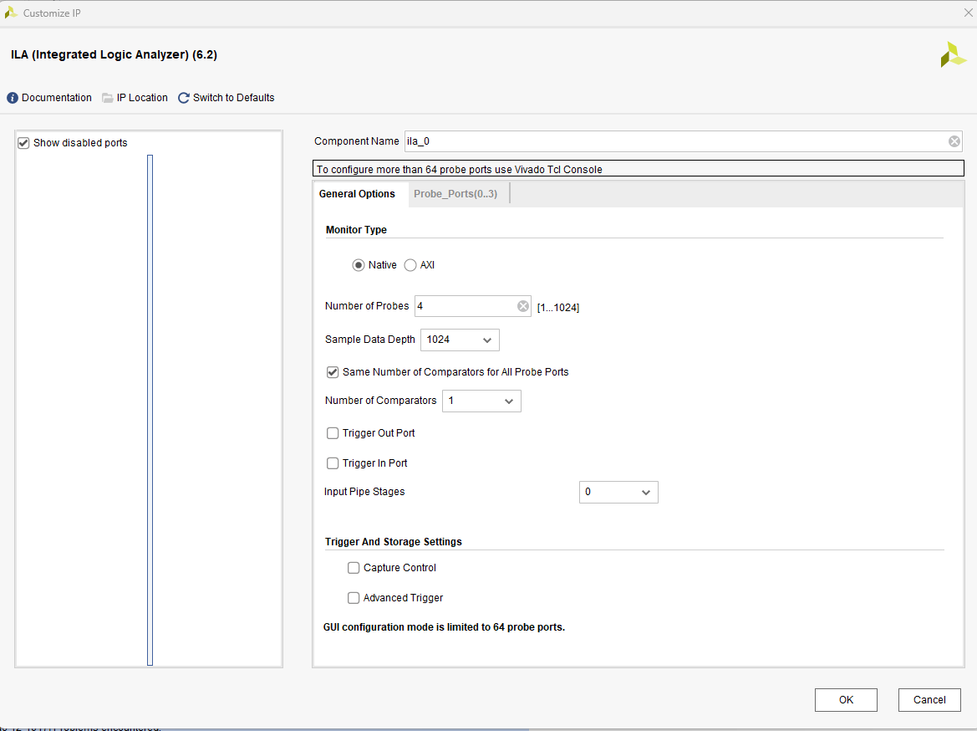Enable the Trigger Out Port checkbox
Viewport: 977px width, 731px height.
(333, 433)
